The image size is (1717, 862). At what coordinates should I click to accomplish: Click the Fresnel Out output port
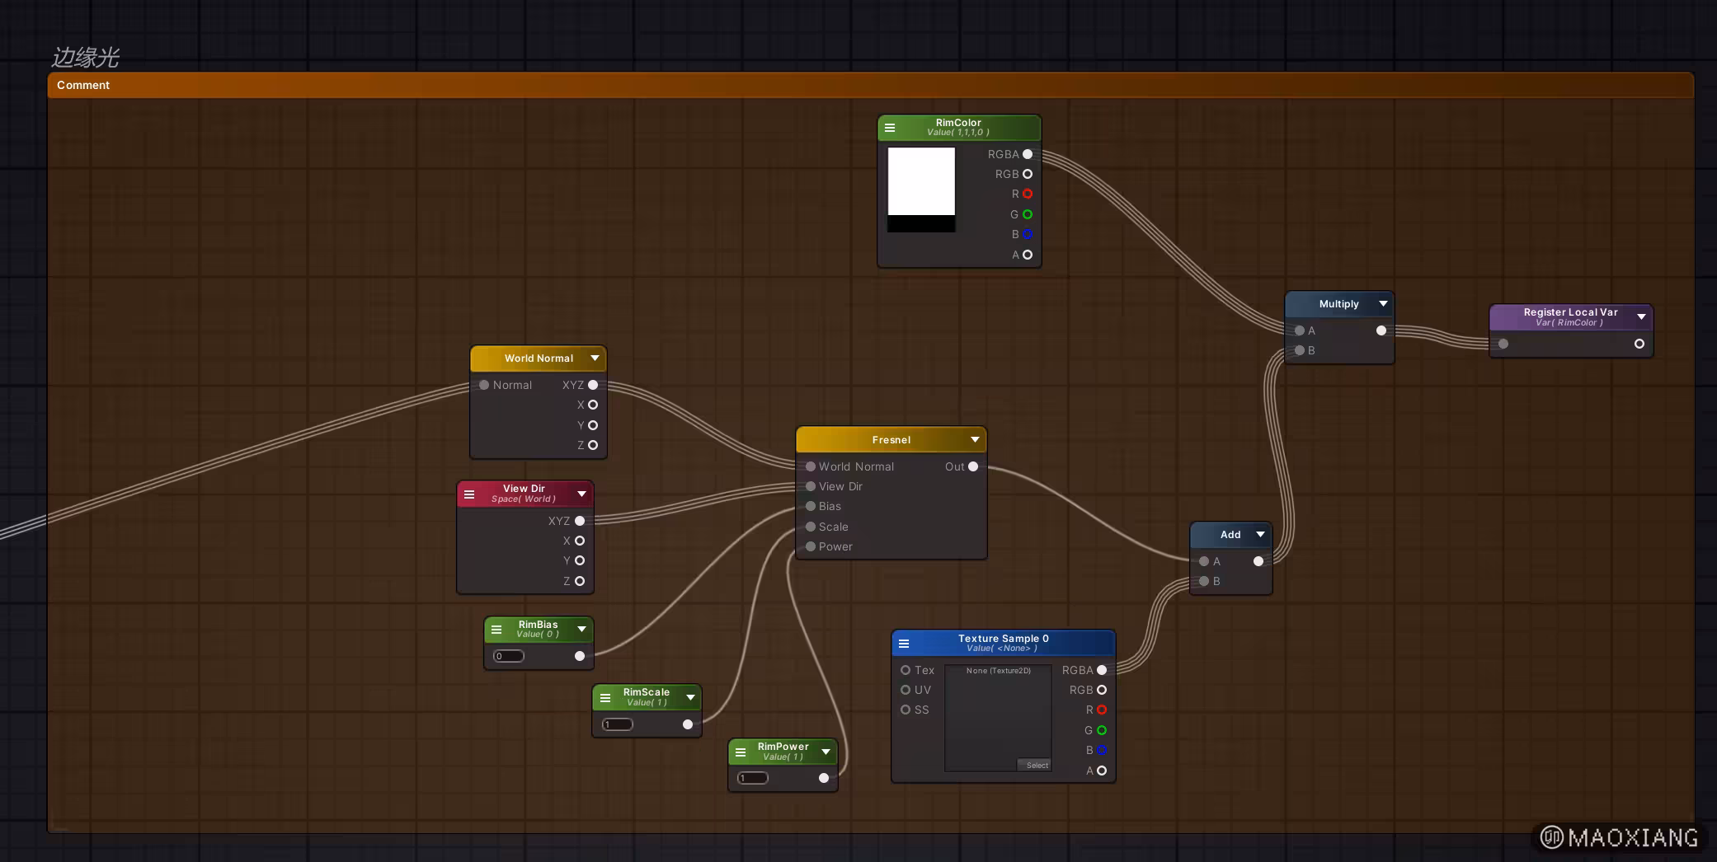click(973, 466)
